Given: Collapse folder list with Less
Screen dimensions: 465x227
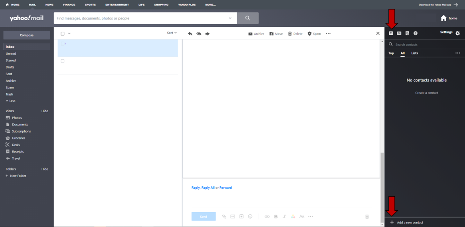Looking at the screenshot, I should point(10,101).
